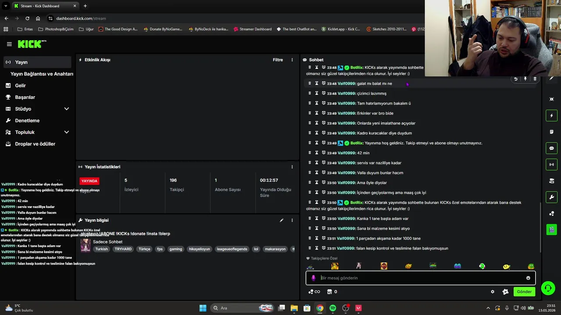Toggle the lightning widget in right sidebar
This screenshot has height=315, width=561.
[552, 115]
